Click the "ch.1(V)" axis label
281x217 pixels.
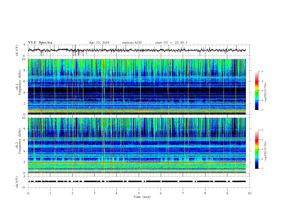point(17,50)
